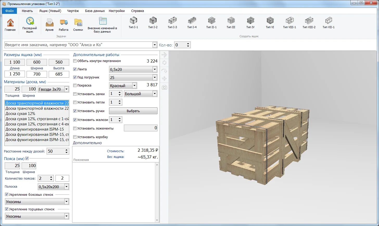
Task: Click the Выбрать button for handles
Action: click(133, 111)
